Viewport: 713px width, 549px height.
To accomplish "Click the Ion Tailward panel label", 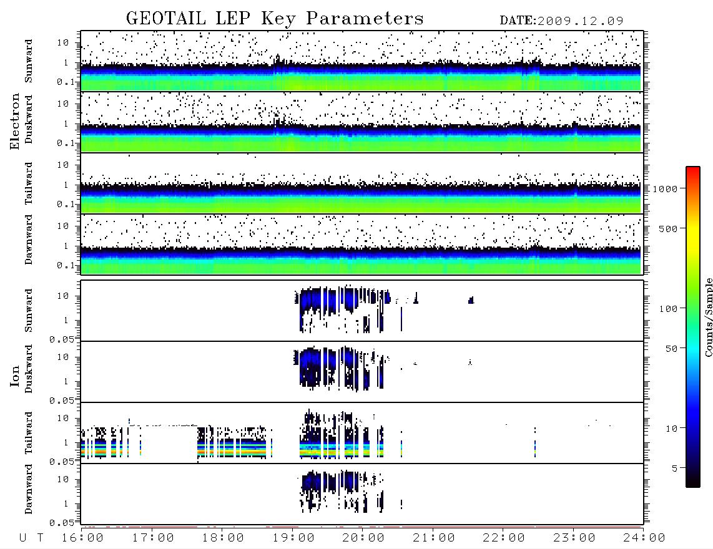I will 29,433.
